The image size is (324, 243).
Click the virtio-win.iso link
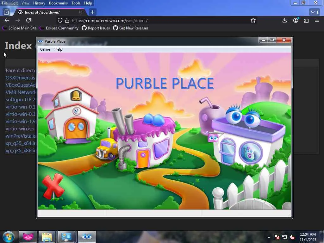[20, 128]
